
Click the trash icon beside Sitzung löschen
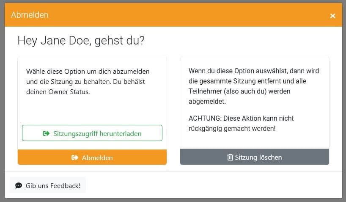pos(230,158)
